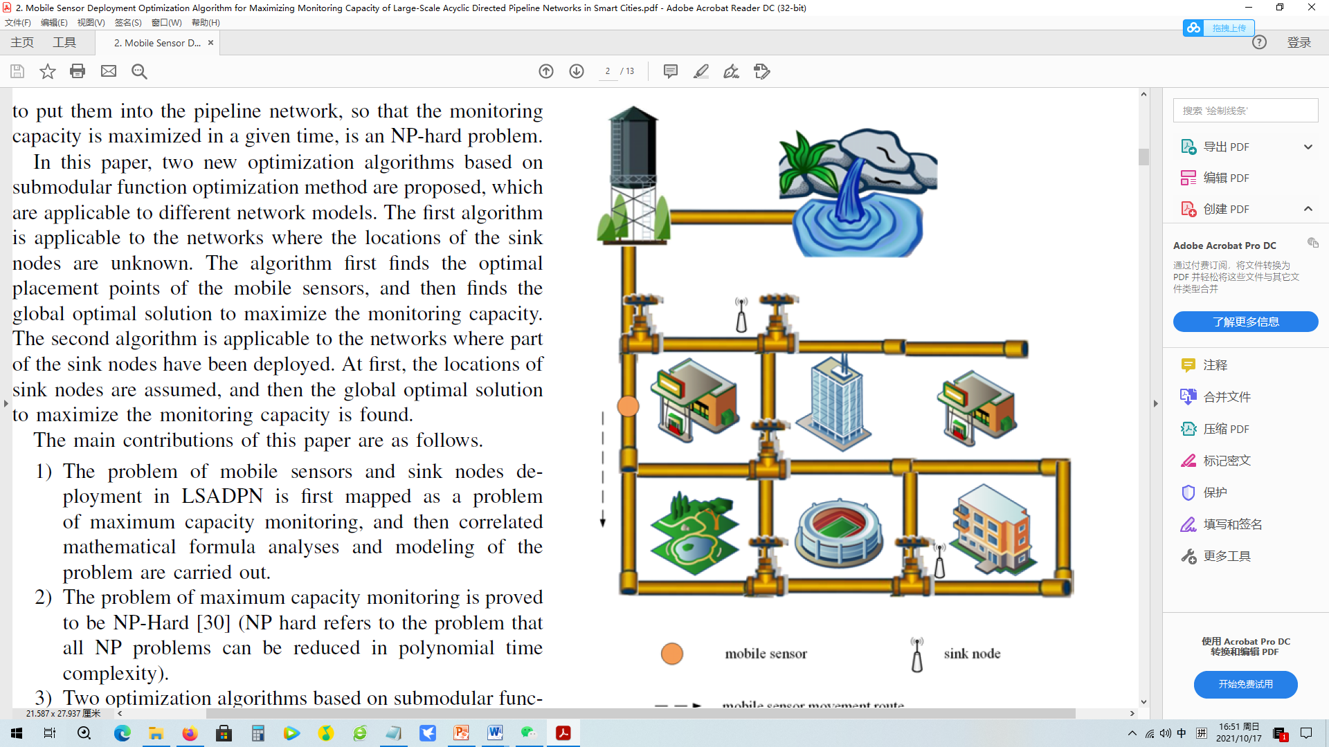Click the 开始免费试用 button
The height and width of the screenshot is (747, 1329).
tap(1245, 684)
